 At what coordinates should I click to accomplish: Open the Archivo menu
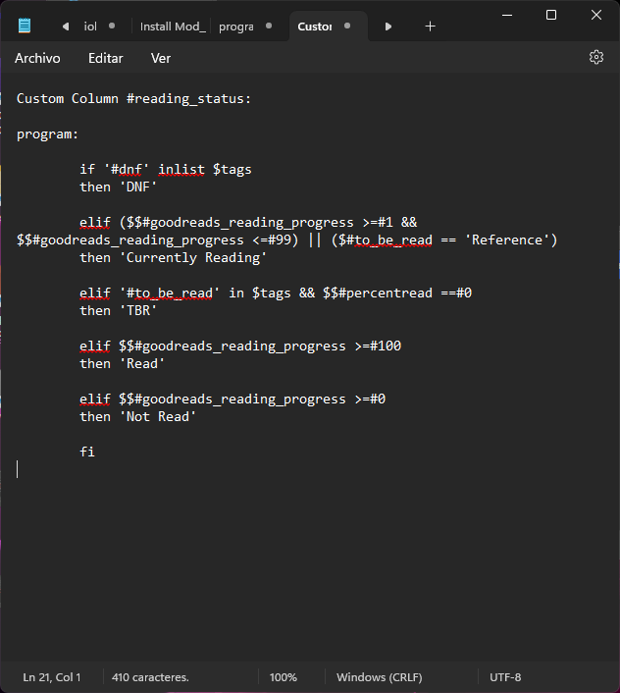[37, 58]
